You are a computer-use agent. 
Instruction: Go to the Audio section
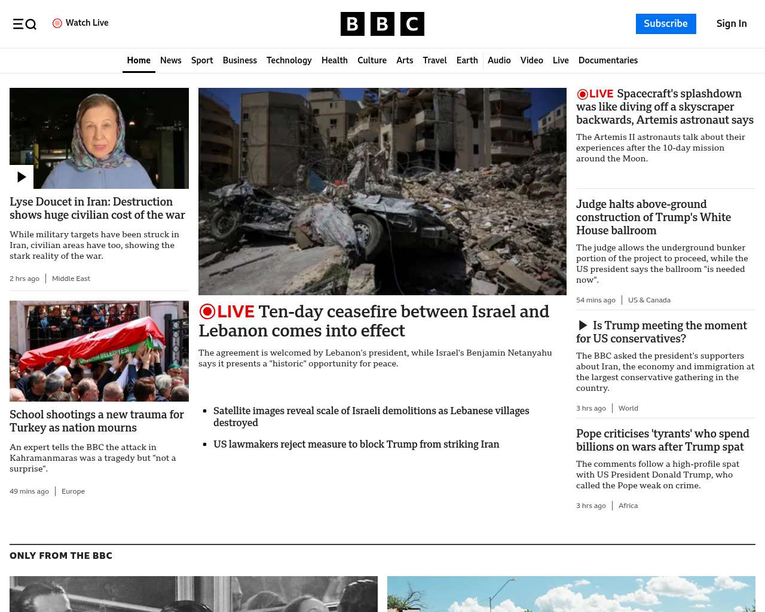(x=499, y=60)
